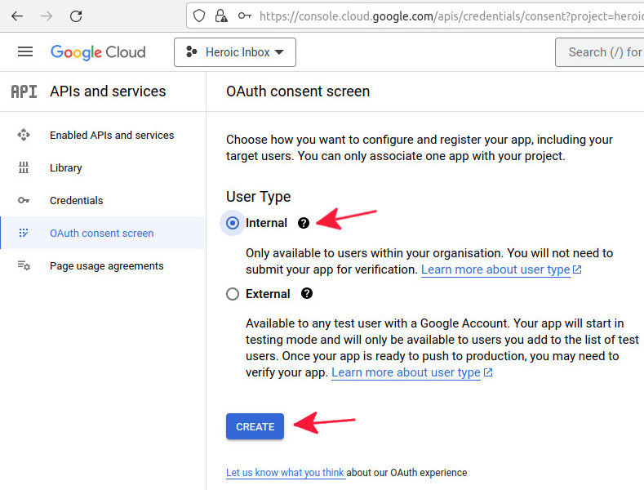Open the Library page
This screenshot has width=644, height=490.
click(x=103, y=167)
